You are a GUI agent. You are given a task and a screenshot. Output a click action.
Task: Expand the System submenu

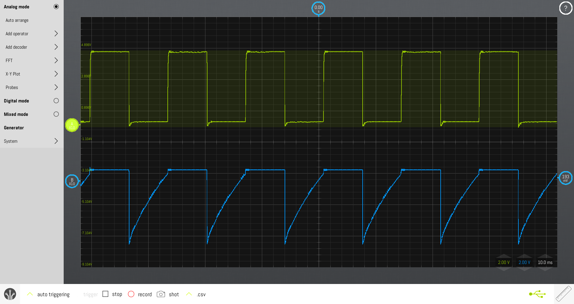pyautogui.click(x=56, y=141)
